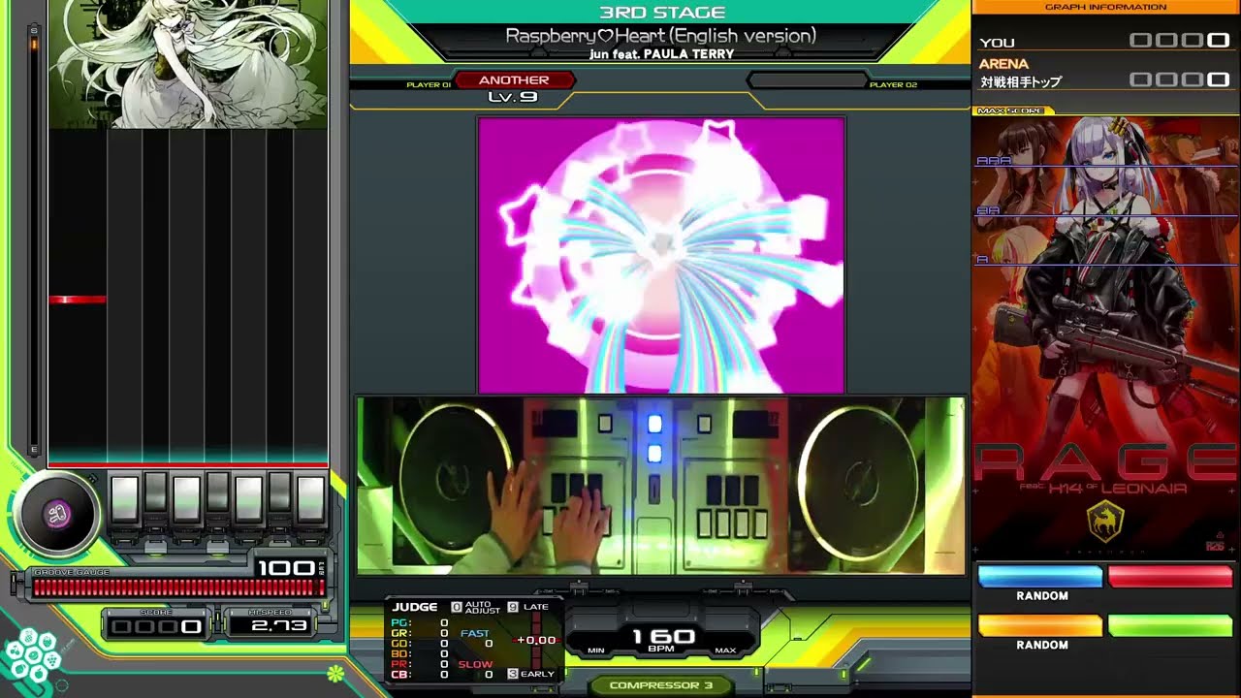The height and width of the screenshot is (698, 1241).
Task: Select the LATE 9 indicator box
Action: pos(513,607)
